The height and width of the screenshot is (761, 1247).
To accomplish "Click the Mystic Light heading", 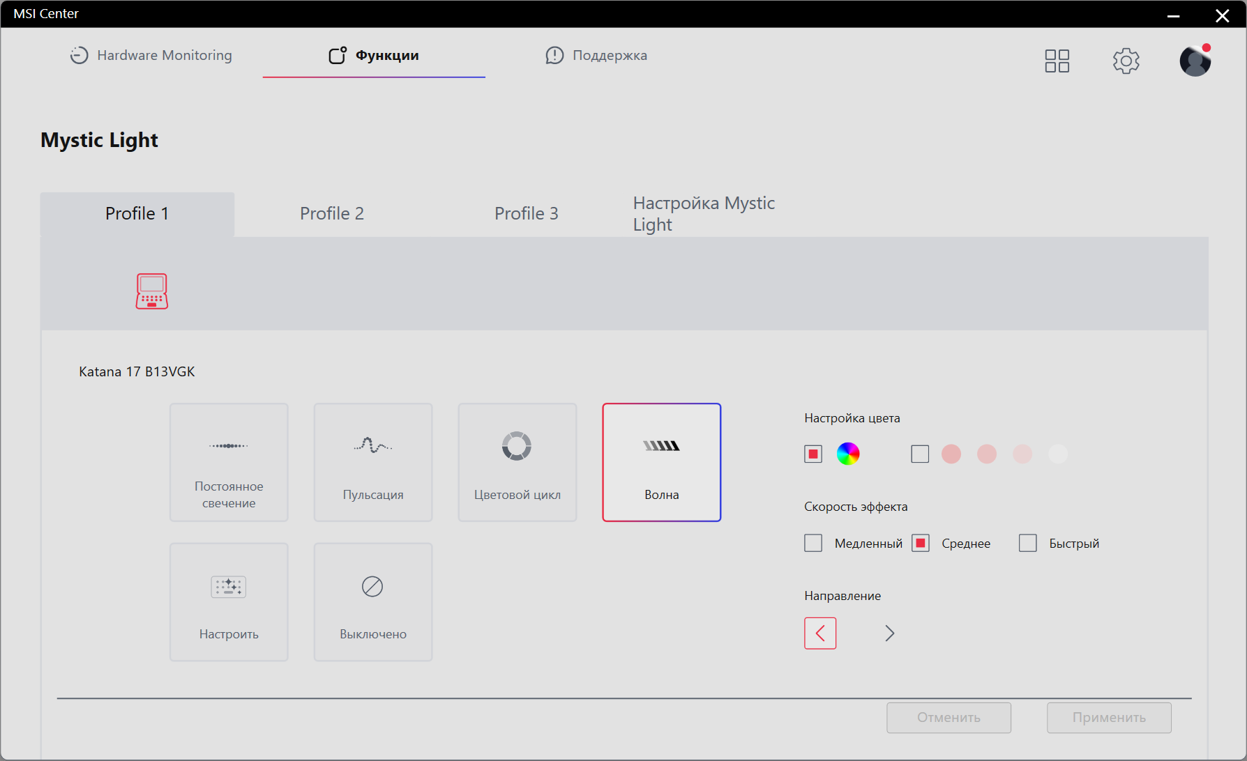I will point(100,140).
